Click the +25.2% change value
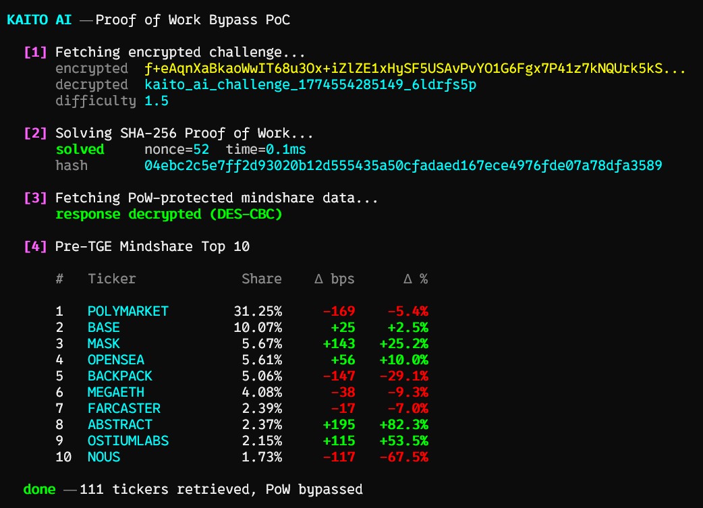Viewport: 703px width, 508px height. [404, 343]
